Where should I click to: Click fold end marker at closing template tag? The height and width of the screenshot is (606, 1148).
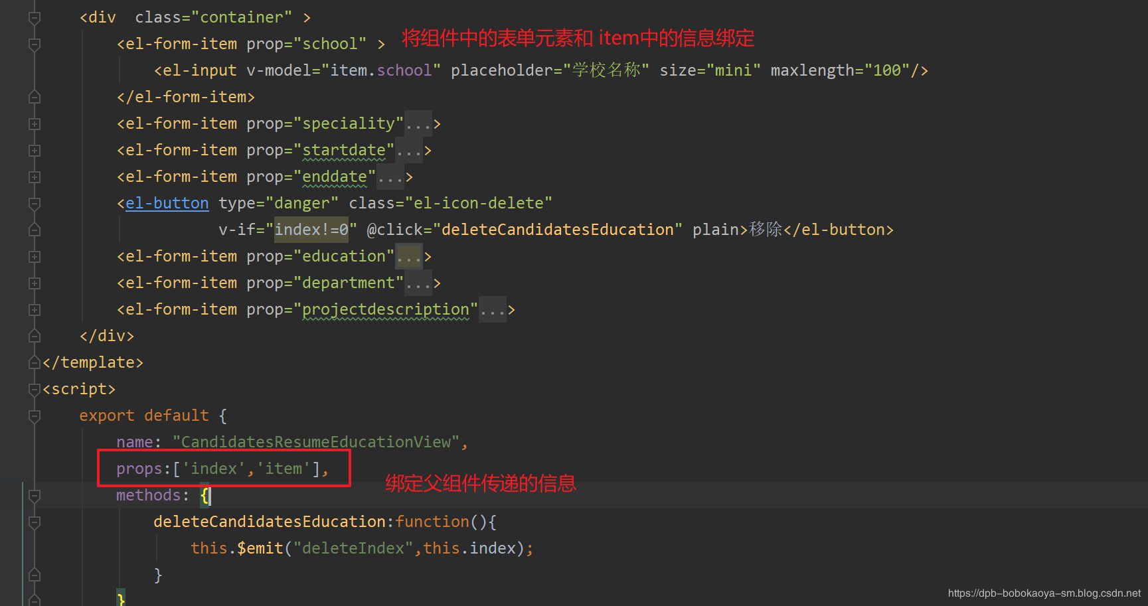pyautogui.click(x=35, y=363)
